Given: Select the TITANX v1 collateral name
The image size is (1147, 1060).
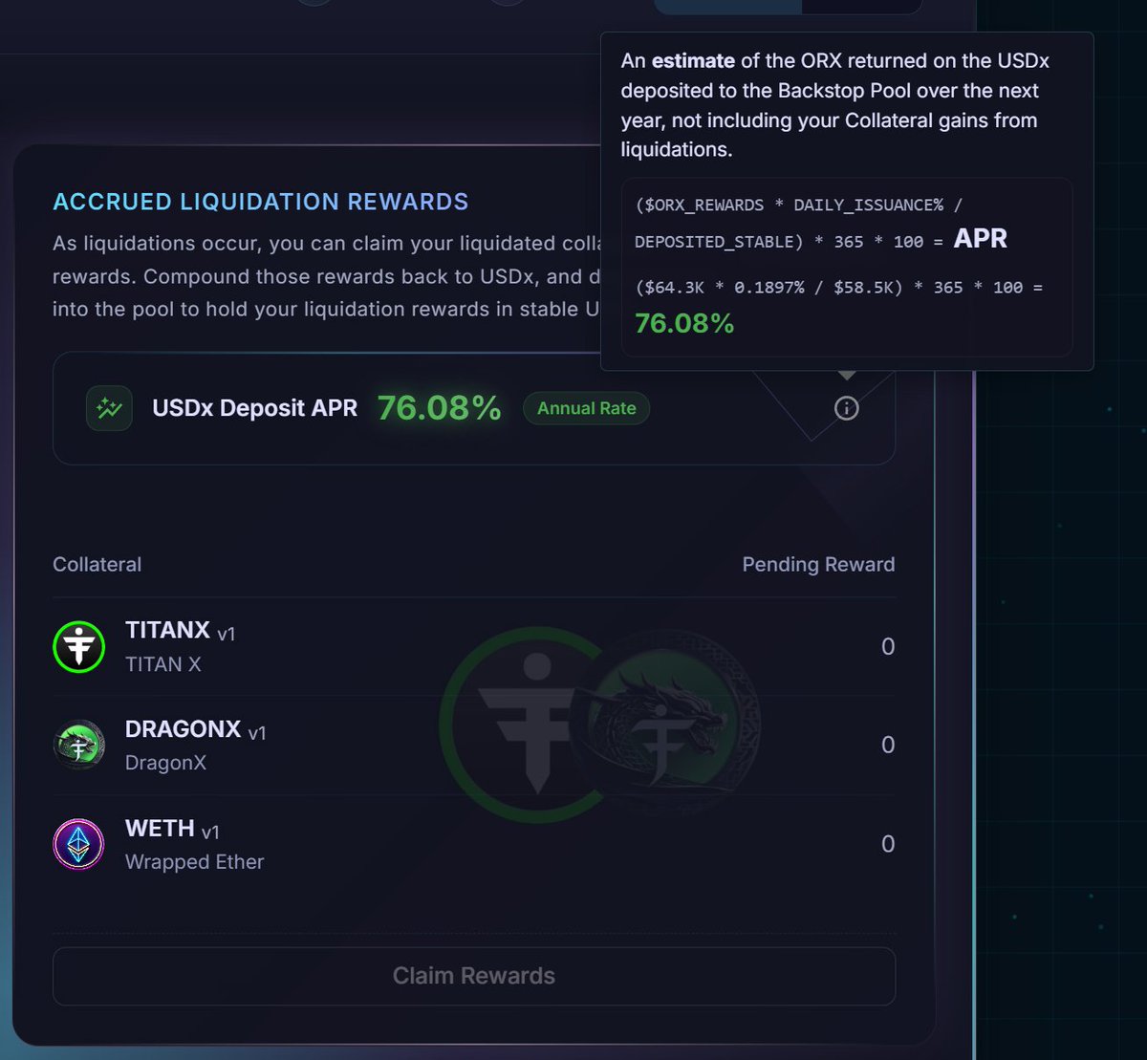Looking at the screenshot, I should pos(180,631).
